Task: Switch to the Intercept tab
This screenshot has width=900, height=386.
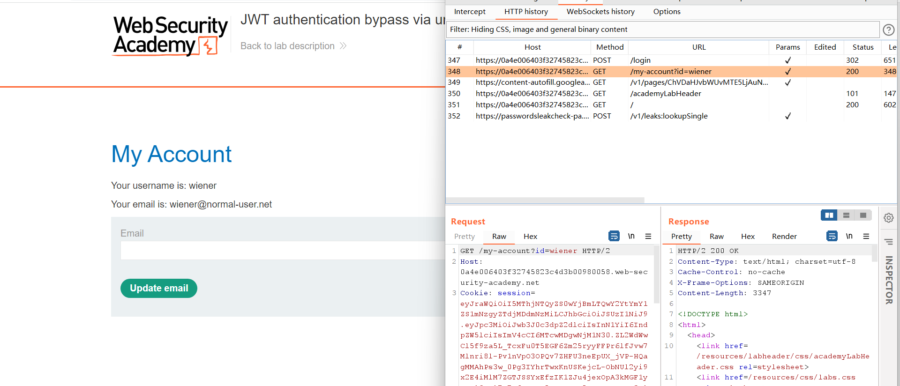Action: 470,12
